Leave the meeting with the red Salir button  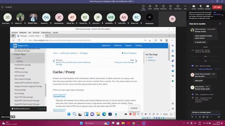point(217,7)
